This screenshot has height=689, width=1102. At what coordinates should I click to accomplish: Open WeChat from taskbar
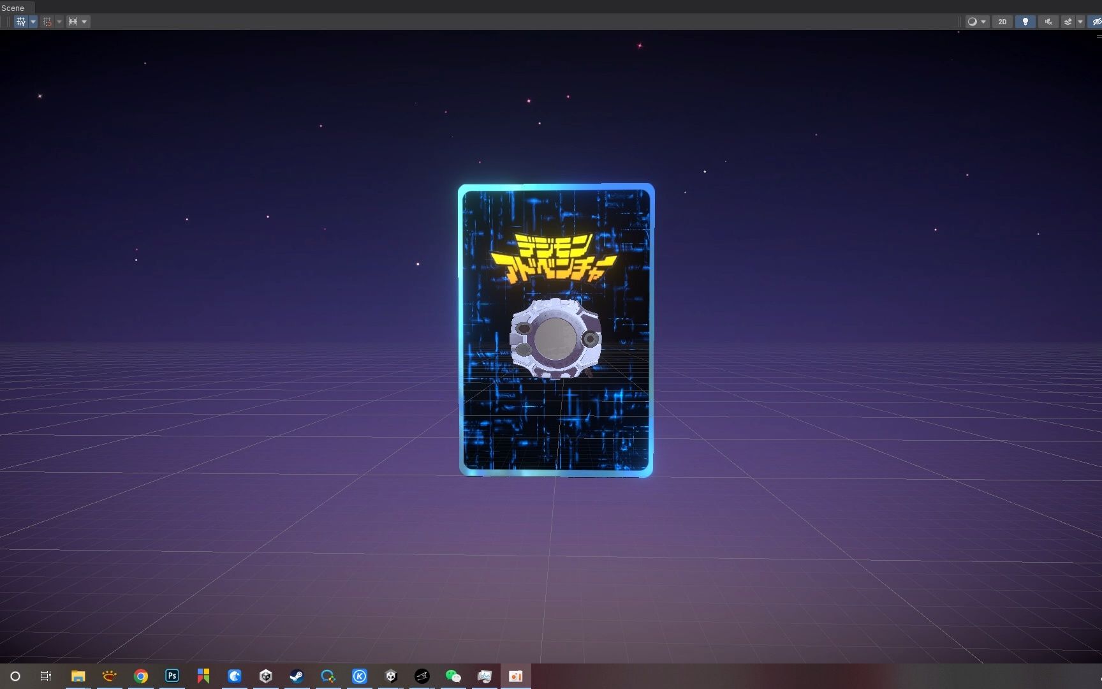(453, 676)
